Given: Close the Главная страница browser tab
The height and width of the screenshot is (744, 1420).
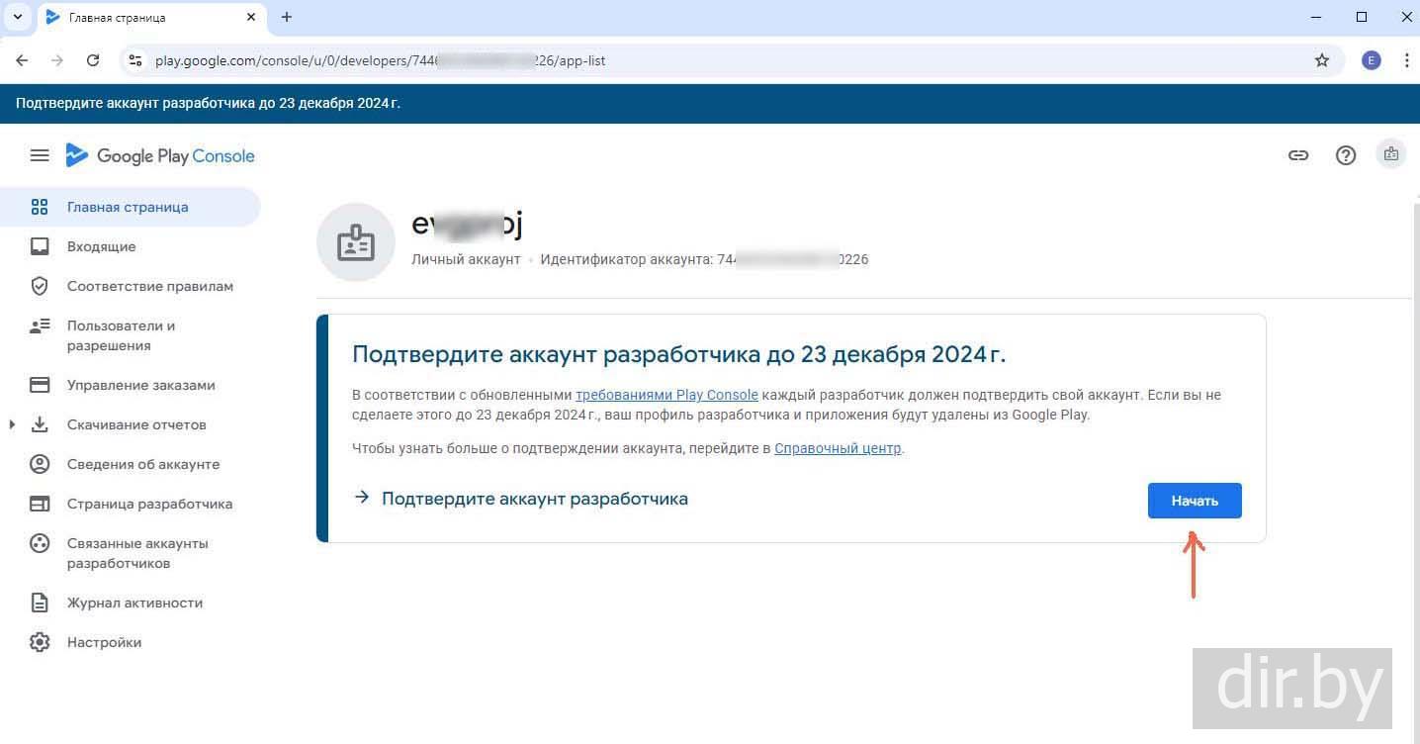Looking at the screenshot, I should pyautogui.click(x=251, y=17).
